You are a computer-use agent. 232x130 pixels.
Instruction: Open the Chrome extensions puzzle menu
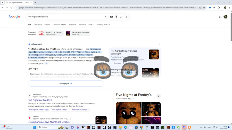219,7
